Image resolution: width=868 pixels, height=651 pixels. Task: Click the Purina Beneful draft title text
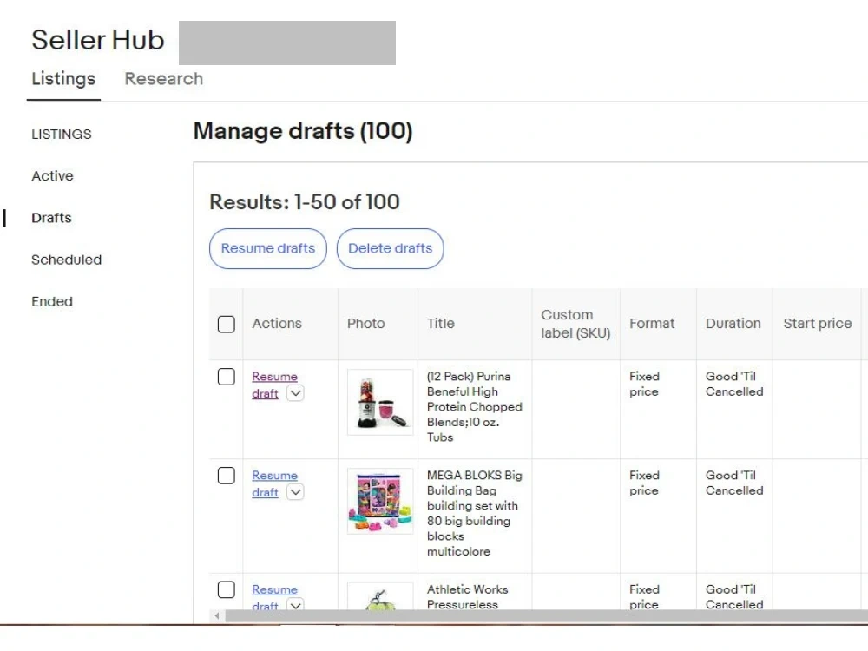(475, 407)
